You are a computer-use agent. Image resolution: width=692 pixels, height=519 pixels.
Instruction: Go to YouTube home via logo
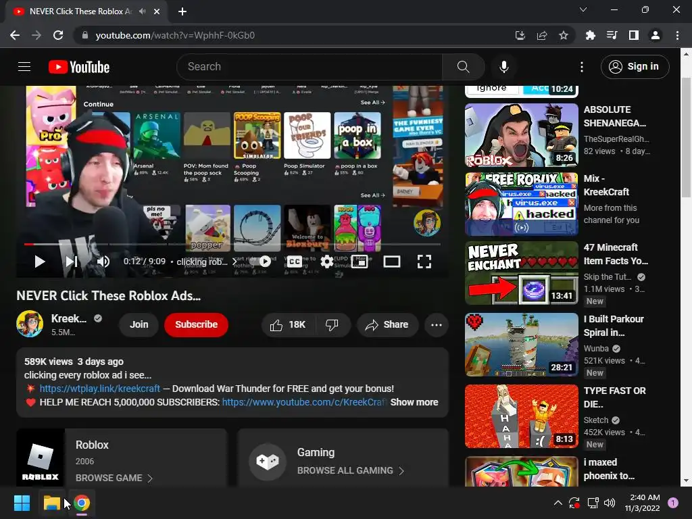tap(79, 67)
